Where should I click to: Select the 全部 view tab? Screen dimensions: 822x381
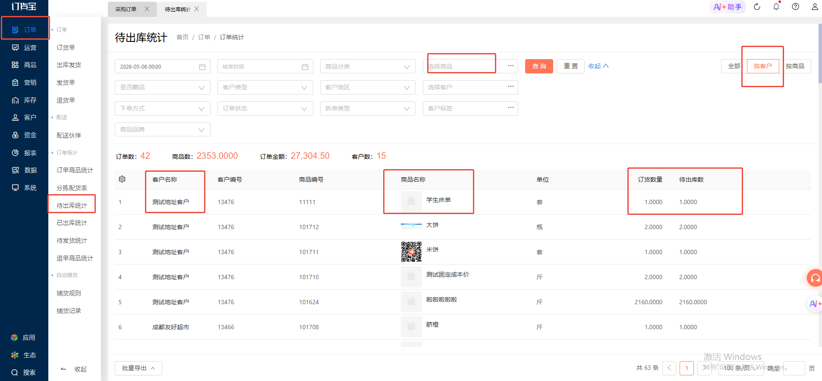coord(734,66)
